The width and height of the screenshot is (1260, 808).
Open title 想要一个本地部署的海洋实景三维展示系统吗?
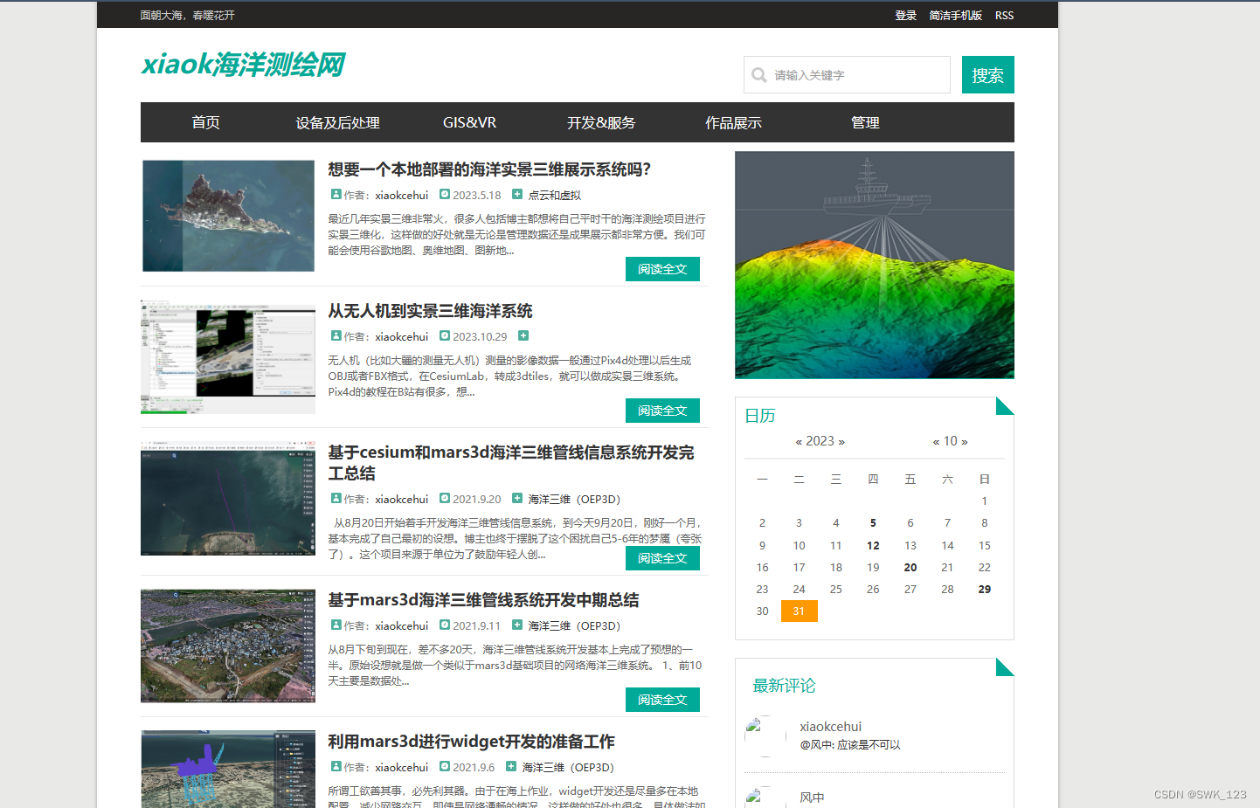[489, 169]
